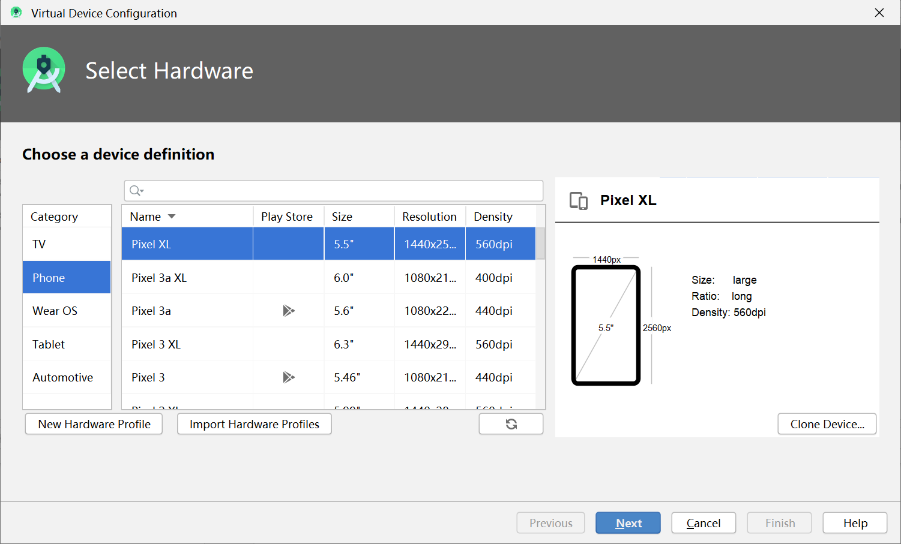Click the 440dpi cell in Pixel 3a row

500,311
